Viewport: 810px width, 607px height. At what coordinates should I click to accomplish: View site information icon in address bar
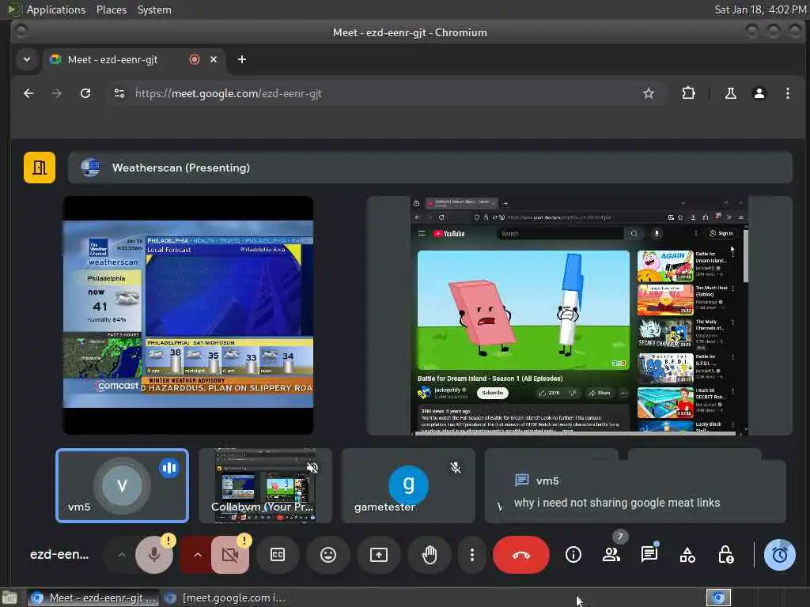click(119, 93)
